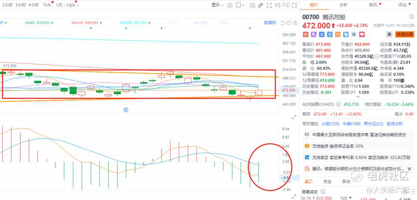Open 街货分析 link
Image resolution: width=417 pixels, height=200 pixels.
coord(395,124)
